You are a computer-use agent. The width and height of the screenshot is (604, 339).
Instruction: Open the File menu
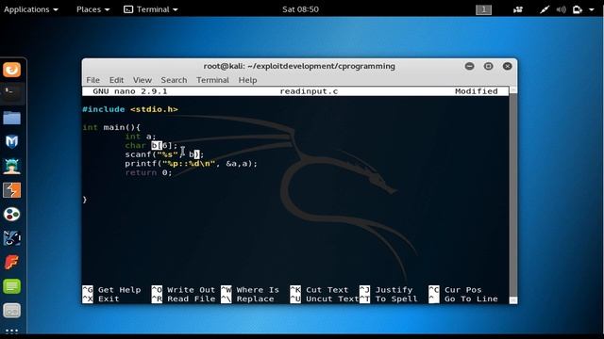tap(92, 80)
